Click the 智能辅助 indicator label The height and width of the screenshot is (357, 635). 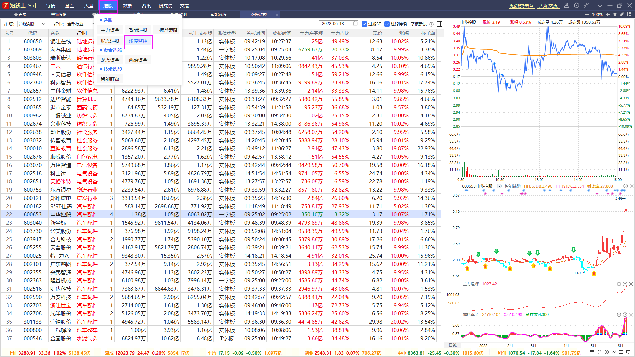512,186
